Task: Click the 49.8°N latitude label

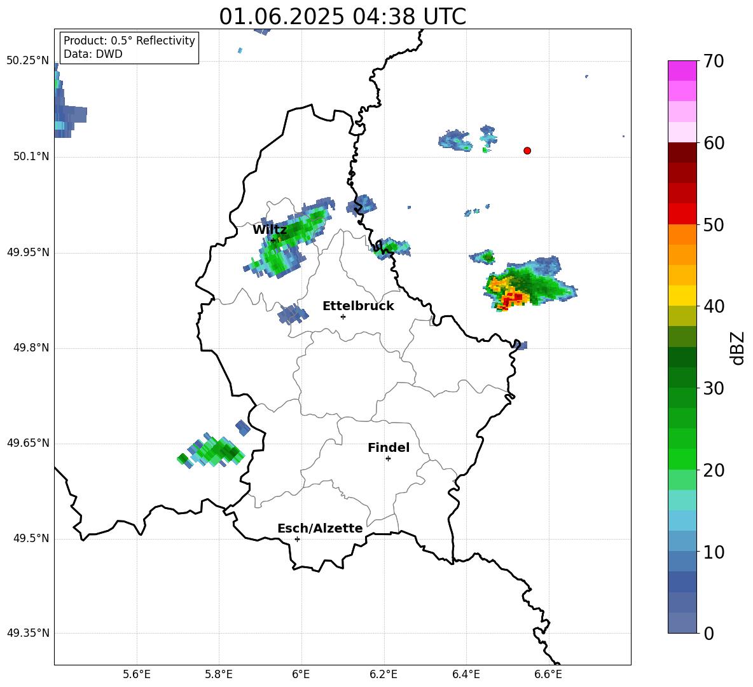Action: [x=31, y=348]
